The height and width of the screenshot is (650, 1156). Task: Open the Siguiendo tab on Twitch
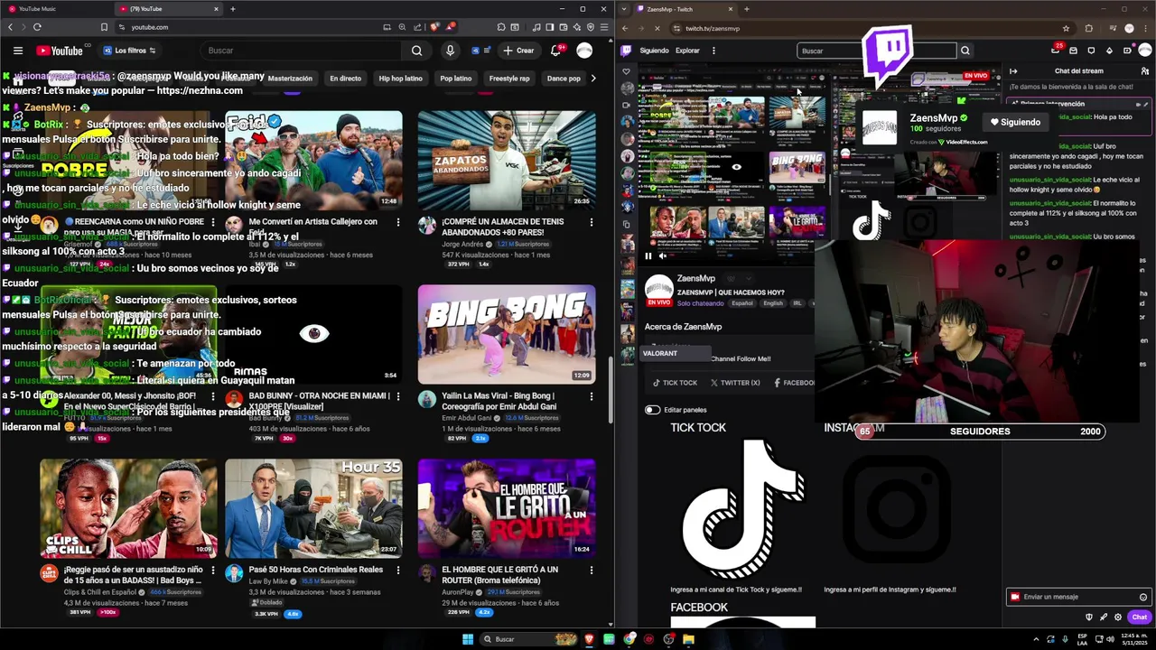coord(654,51)
